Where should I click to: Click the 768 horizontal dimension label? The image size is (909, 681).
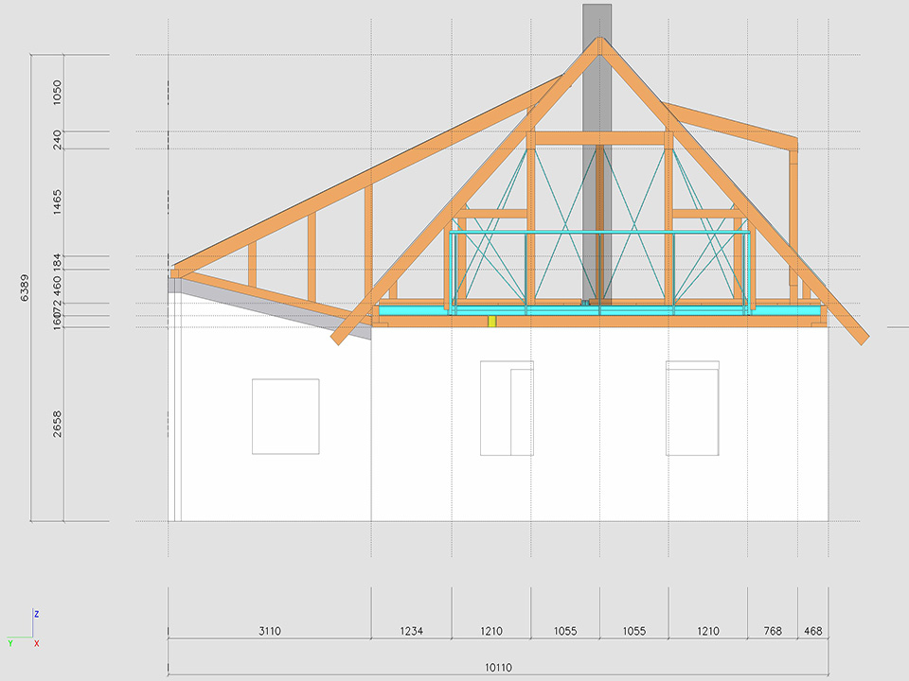pos(772,631)
